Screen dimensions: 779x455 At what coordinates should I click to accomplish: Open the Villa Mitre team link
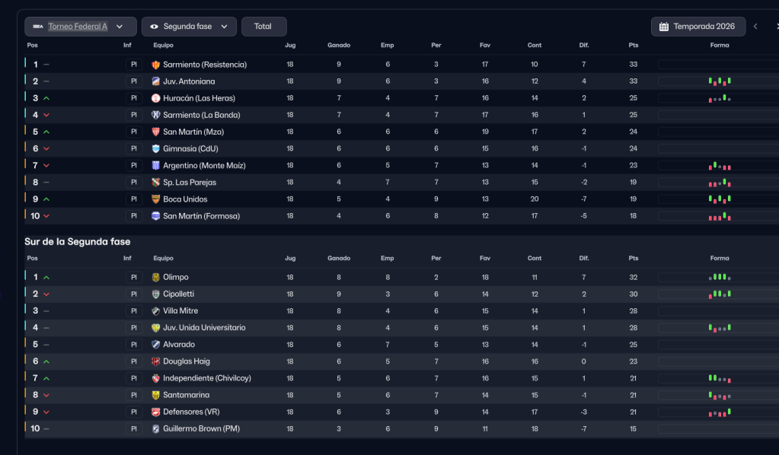pos(182,311)
